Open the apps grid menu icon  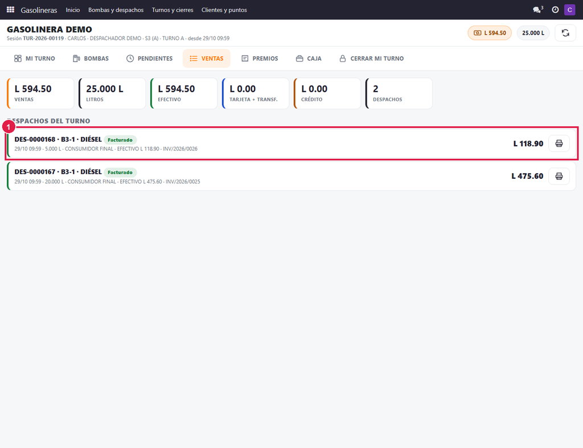pyautogui.click(x=10, y=10)
